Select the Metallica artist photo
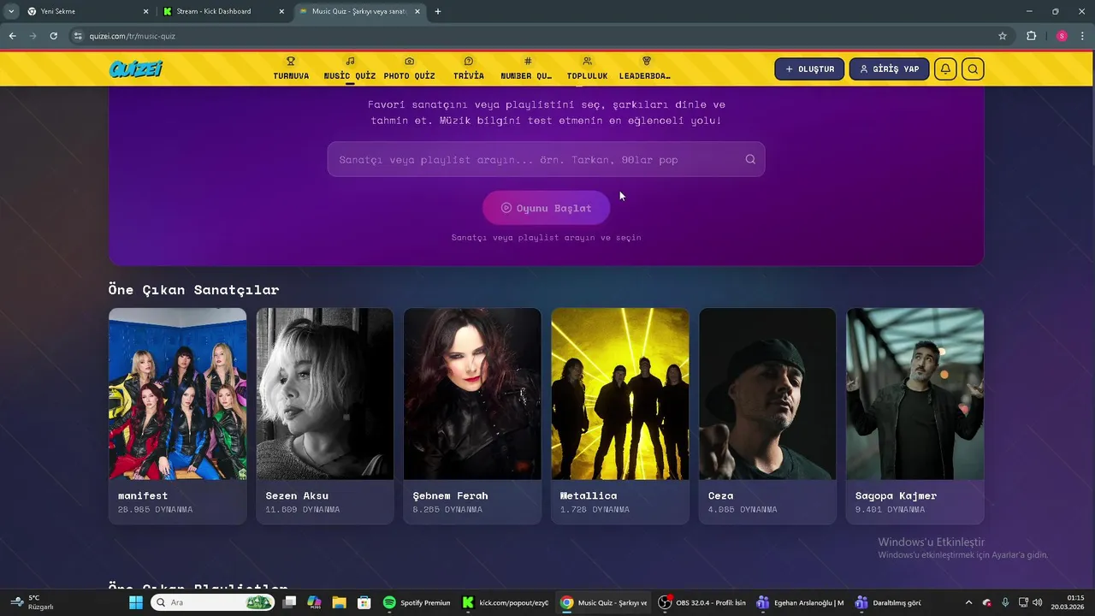The width and height of the screenshot is (1095, 616). tap(620, 394)
